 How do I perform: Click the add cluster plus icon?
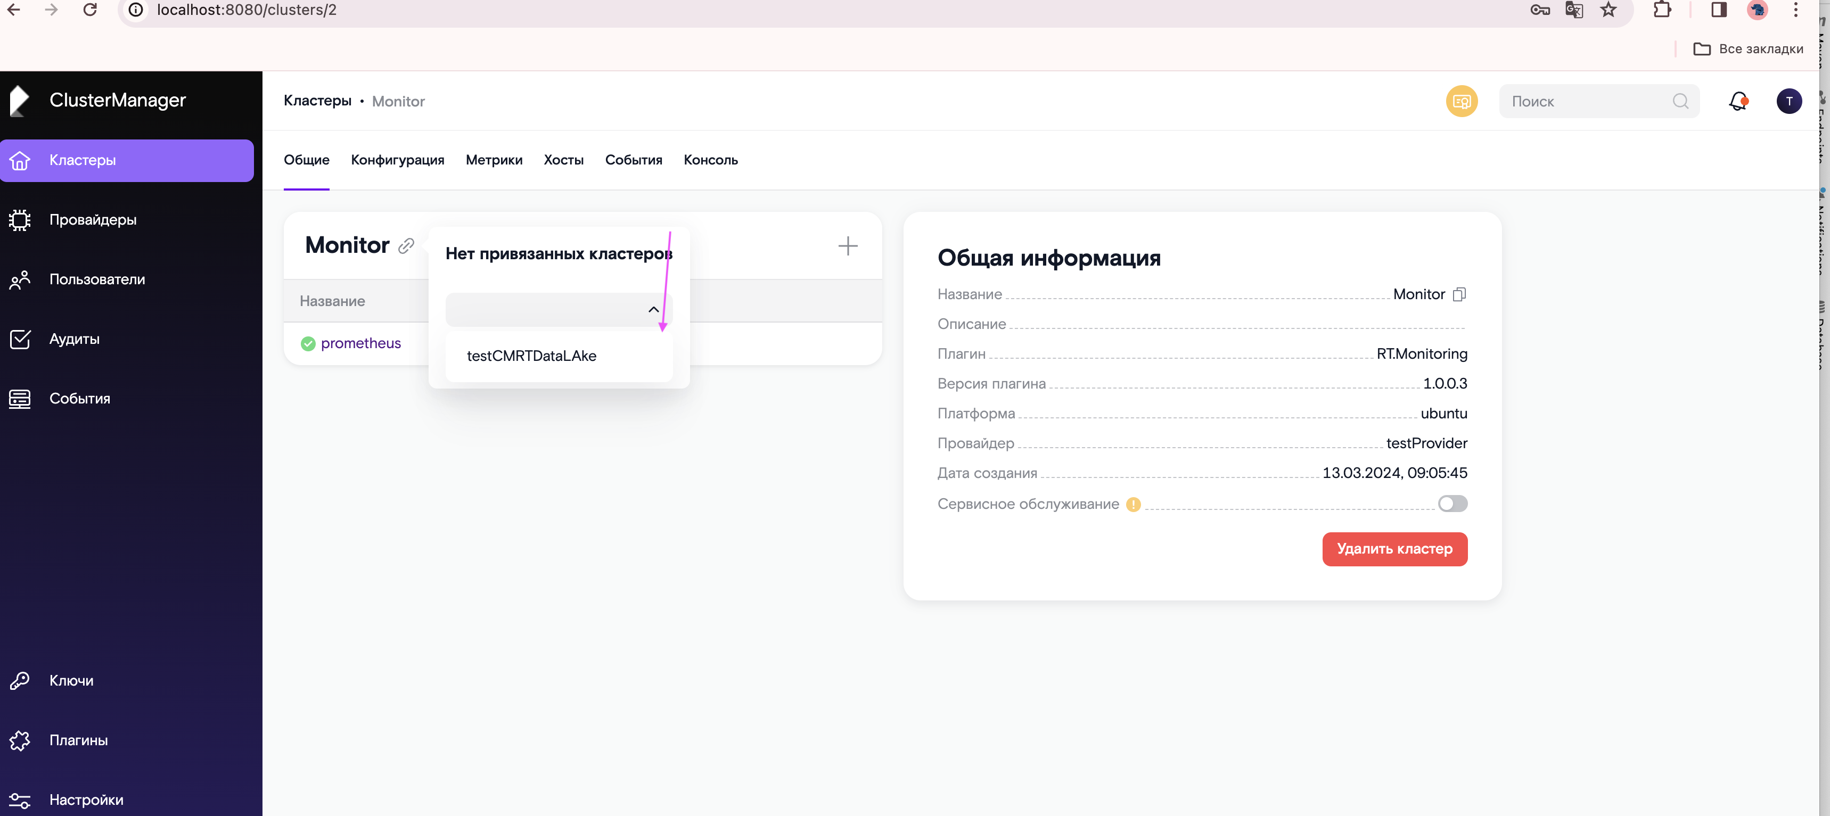pyautogui.click(x=849, y=246)
